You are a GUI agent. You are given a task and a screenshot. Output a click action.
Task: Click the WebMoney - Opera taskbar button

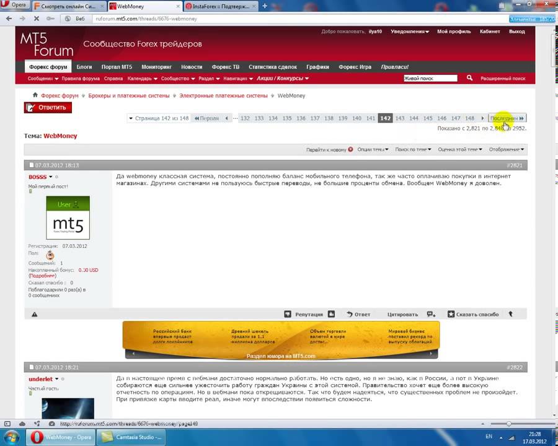(x=61, y=437)
